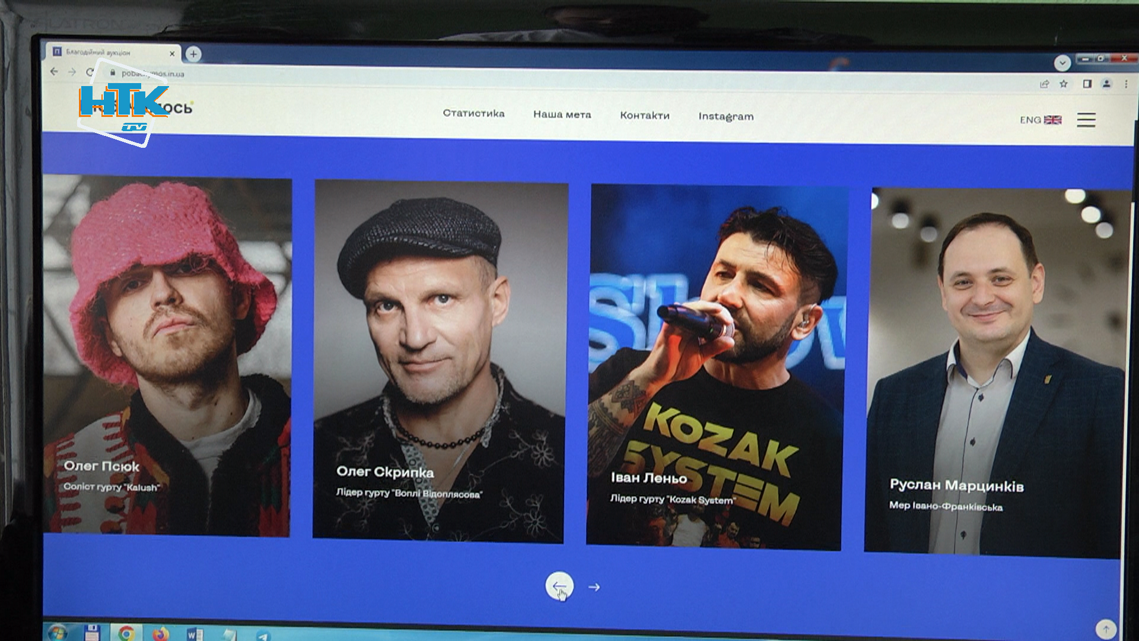Click the share page icon
Viewport: 1139px width, 641px height.
[x=1045, y=84]
